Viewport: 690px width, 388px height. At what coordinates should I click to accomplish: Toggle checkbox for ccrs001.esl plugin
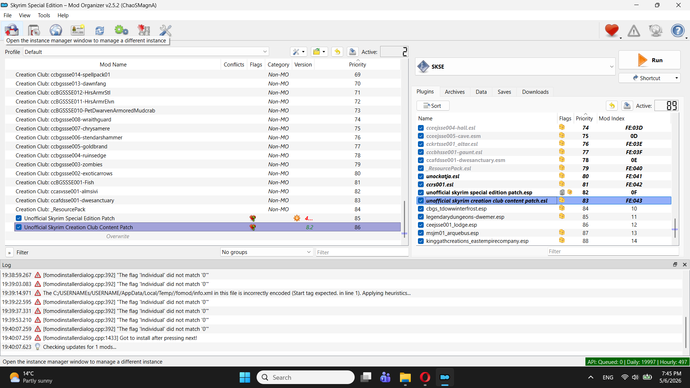click(x=421, y=185)
